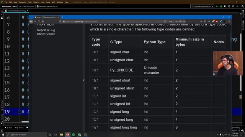
Task: Click the 'signed long long' cell
Action: 125,127
